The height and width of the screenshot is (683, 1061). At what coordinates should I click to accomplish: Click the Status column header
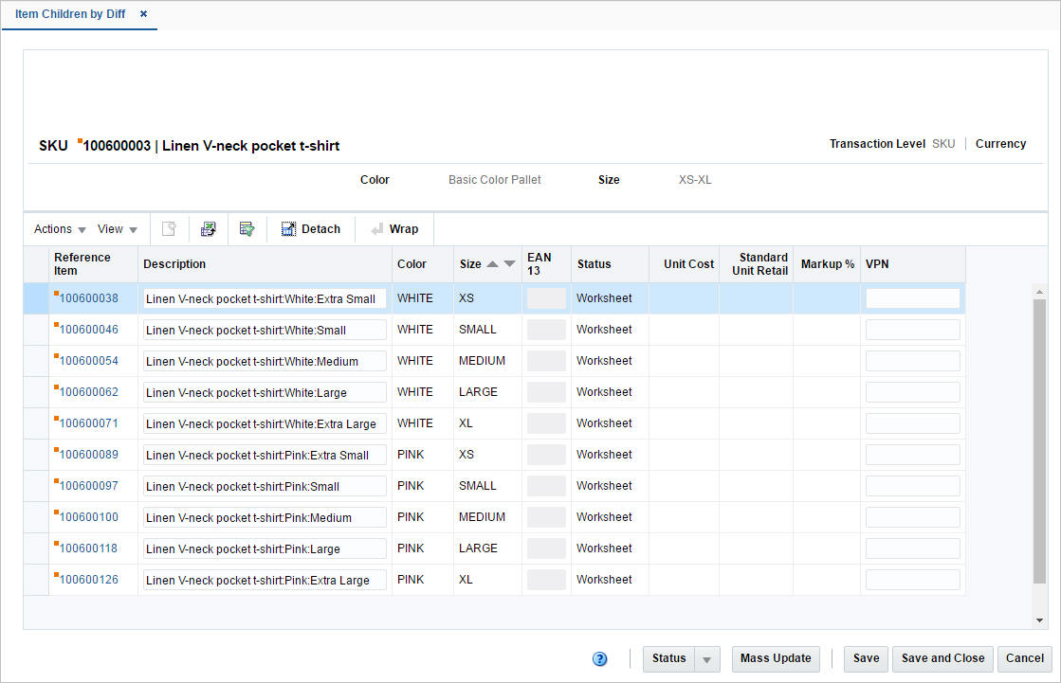(x=610, y=264)
